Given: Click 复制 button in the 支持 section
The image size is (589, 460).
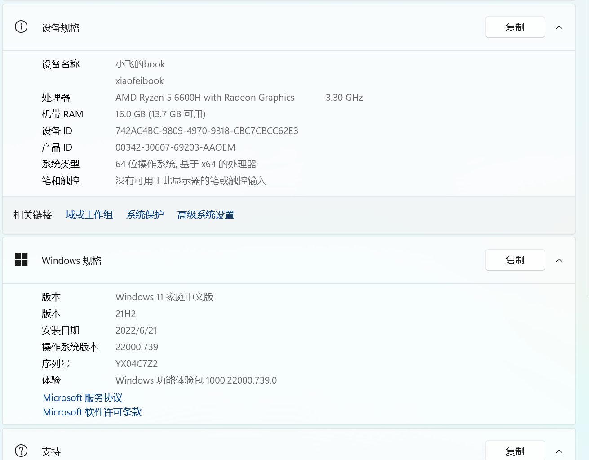Looking at the screenshot, I should click(515, 451).
